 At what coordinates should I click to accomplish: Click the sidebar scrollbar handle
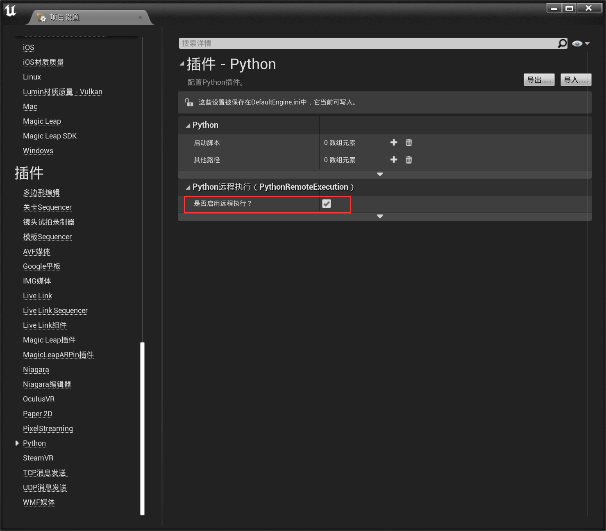click(142, 428)
